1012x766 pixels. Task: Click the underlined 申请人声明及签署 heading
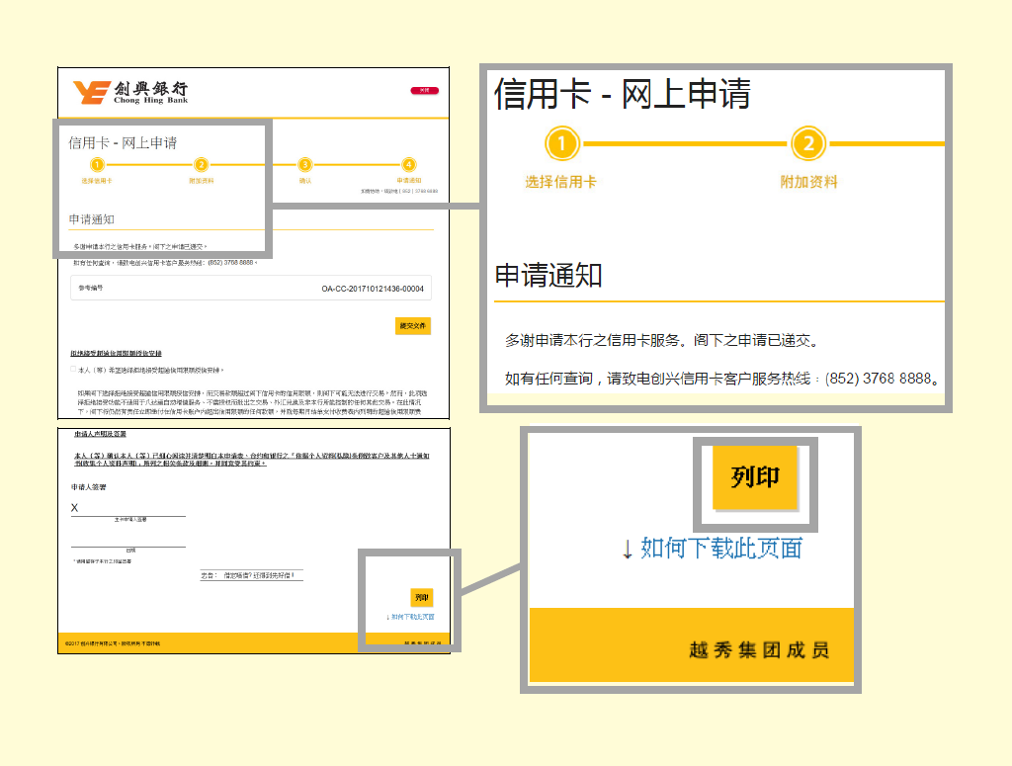100,434
